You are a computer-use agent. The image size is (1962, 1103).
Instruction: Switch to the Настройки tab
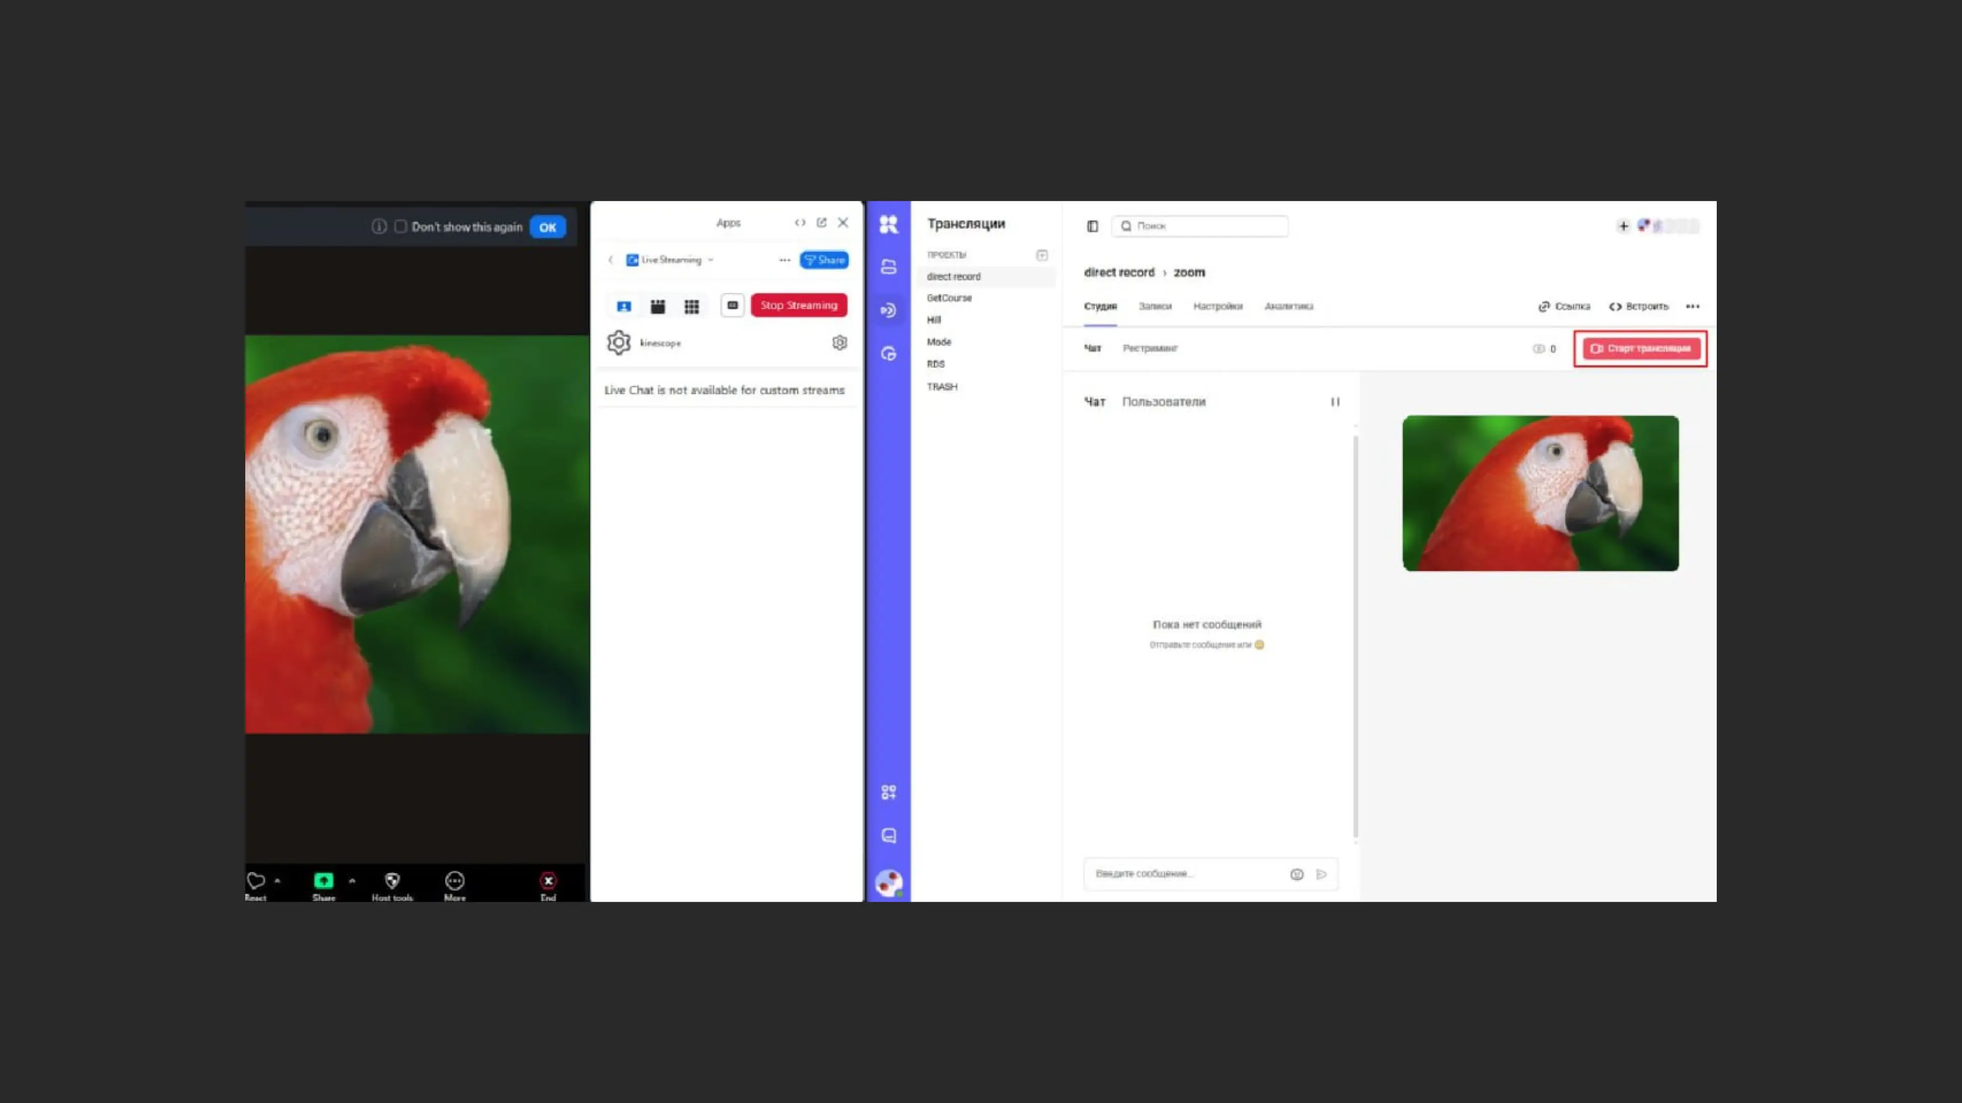click(x=1217, y=306)
